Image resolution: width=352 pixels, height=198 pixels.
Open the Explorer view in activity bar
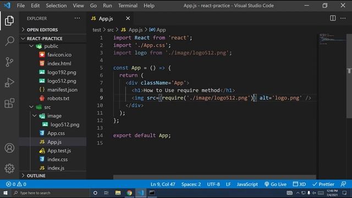point(9,21)
